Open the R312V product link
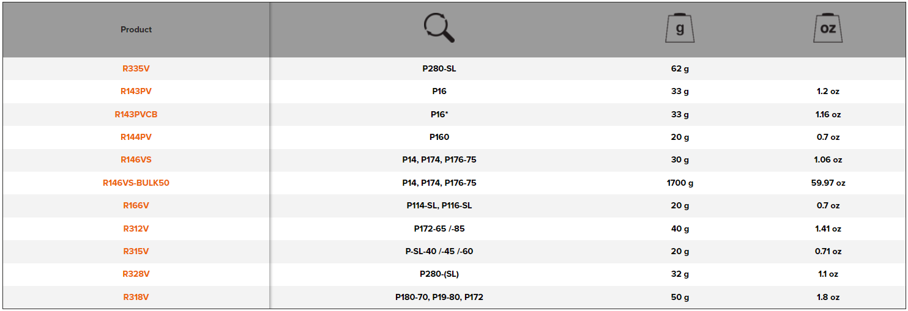908x311 pixels. click(x=136, y=229)
